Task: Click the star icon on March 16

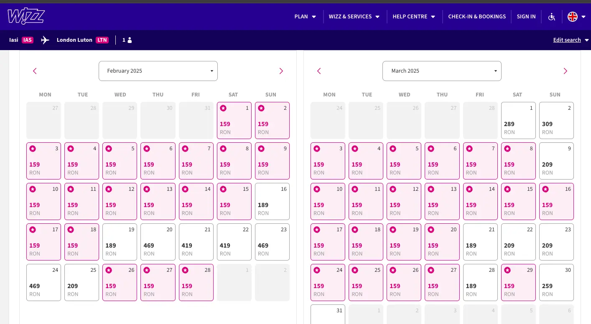Action: pyautogui.click(x=545, y=189)
